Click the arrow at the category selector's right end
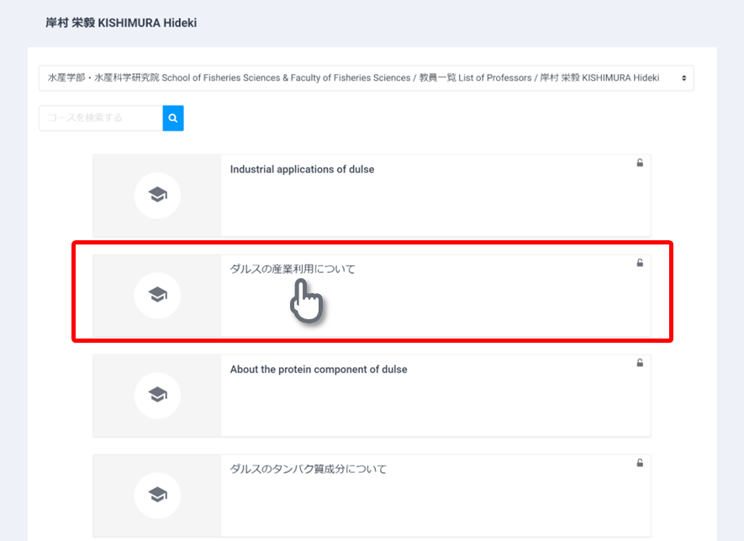Screen dimensions: 744x541 [x=683, y=78]
